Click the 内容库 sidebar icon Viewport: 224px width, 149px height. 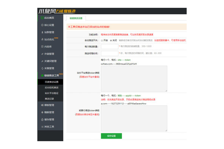42,47
